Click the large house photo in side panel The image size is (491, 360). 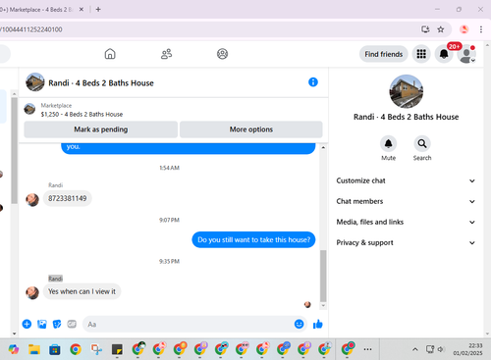pos(406,91)
